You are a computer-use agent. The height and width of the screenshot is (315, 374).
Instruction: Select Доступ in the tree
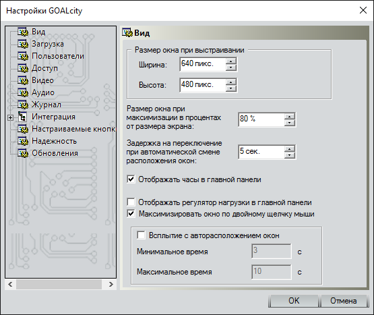coord(45,68)
